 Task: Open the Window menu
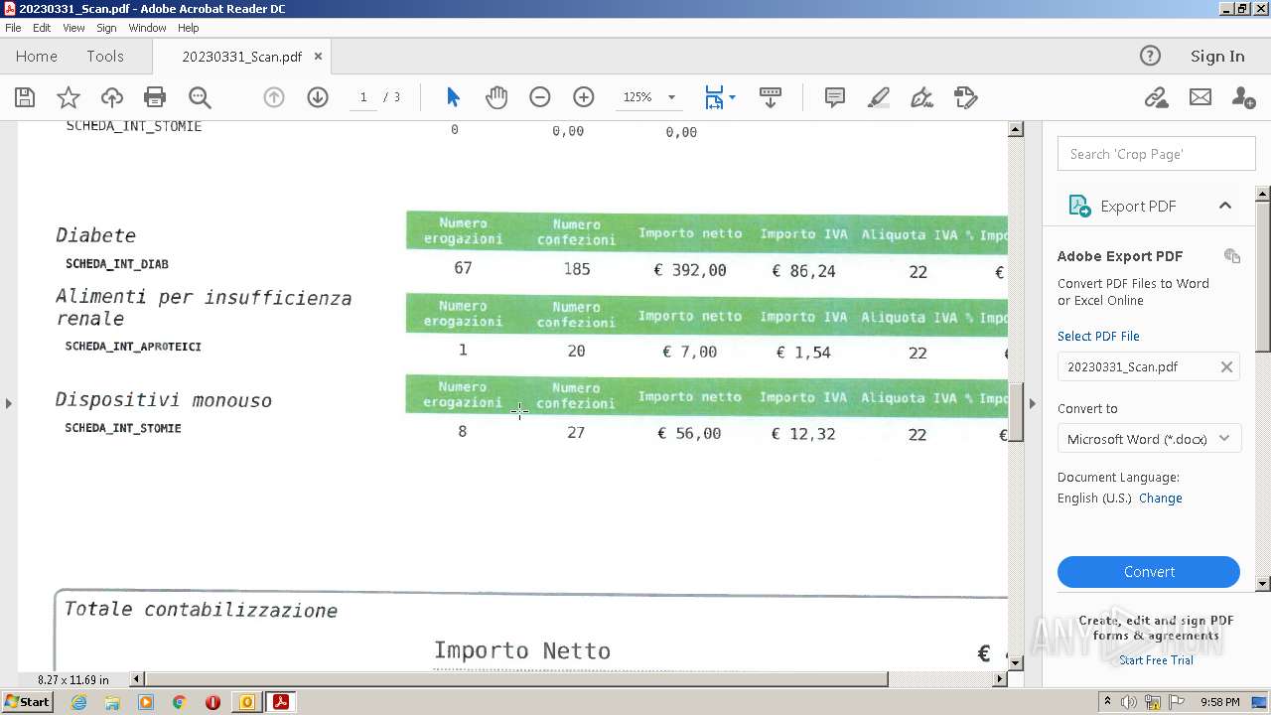tap(147, 28)
